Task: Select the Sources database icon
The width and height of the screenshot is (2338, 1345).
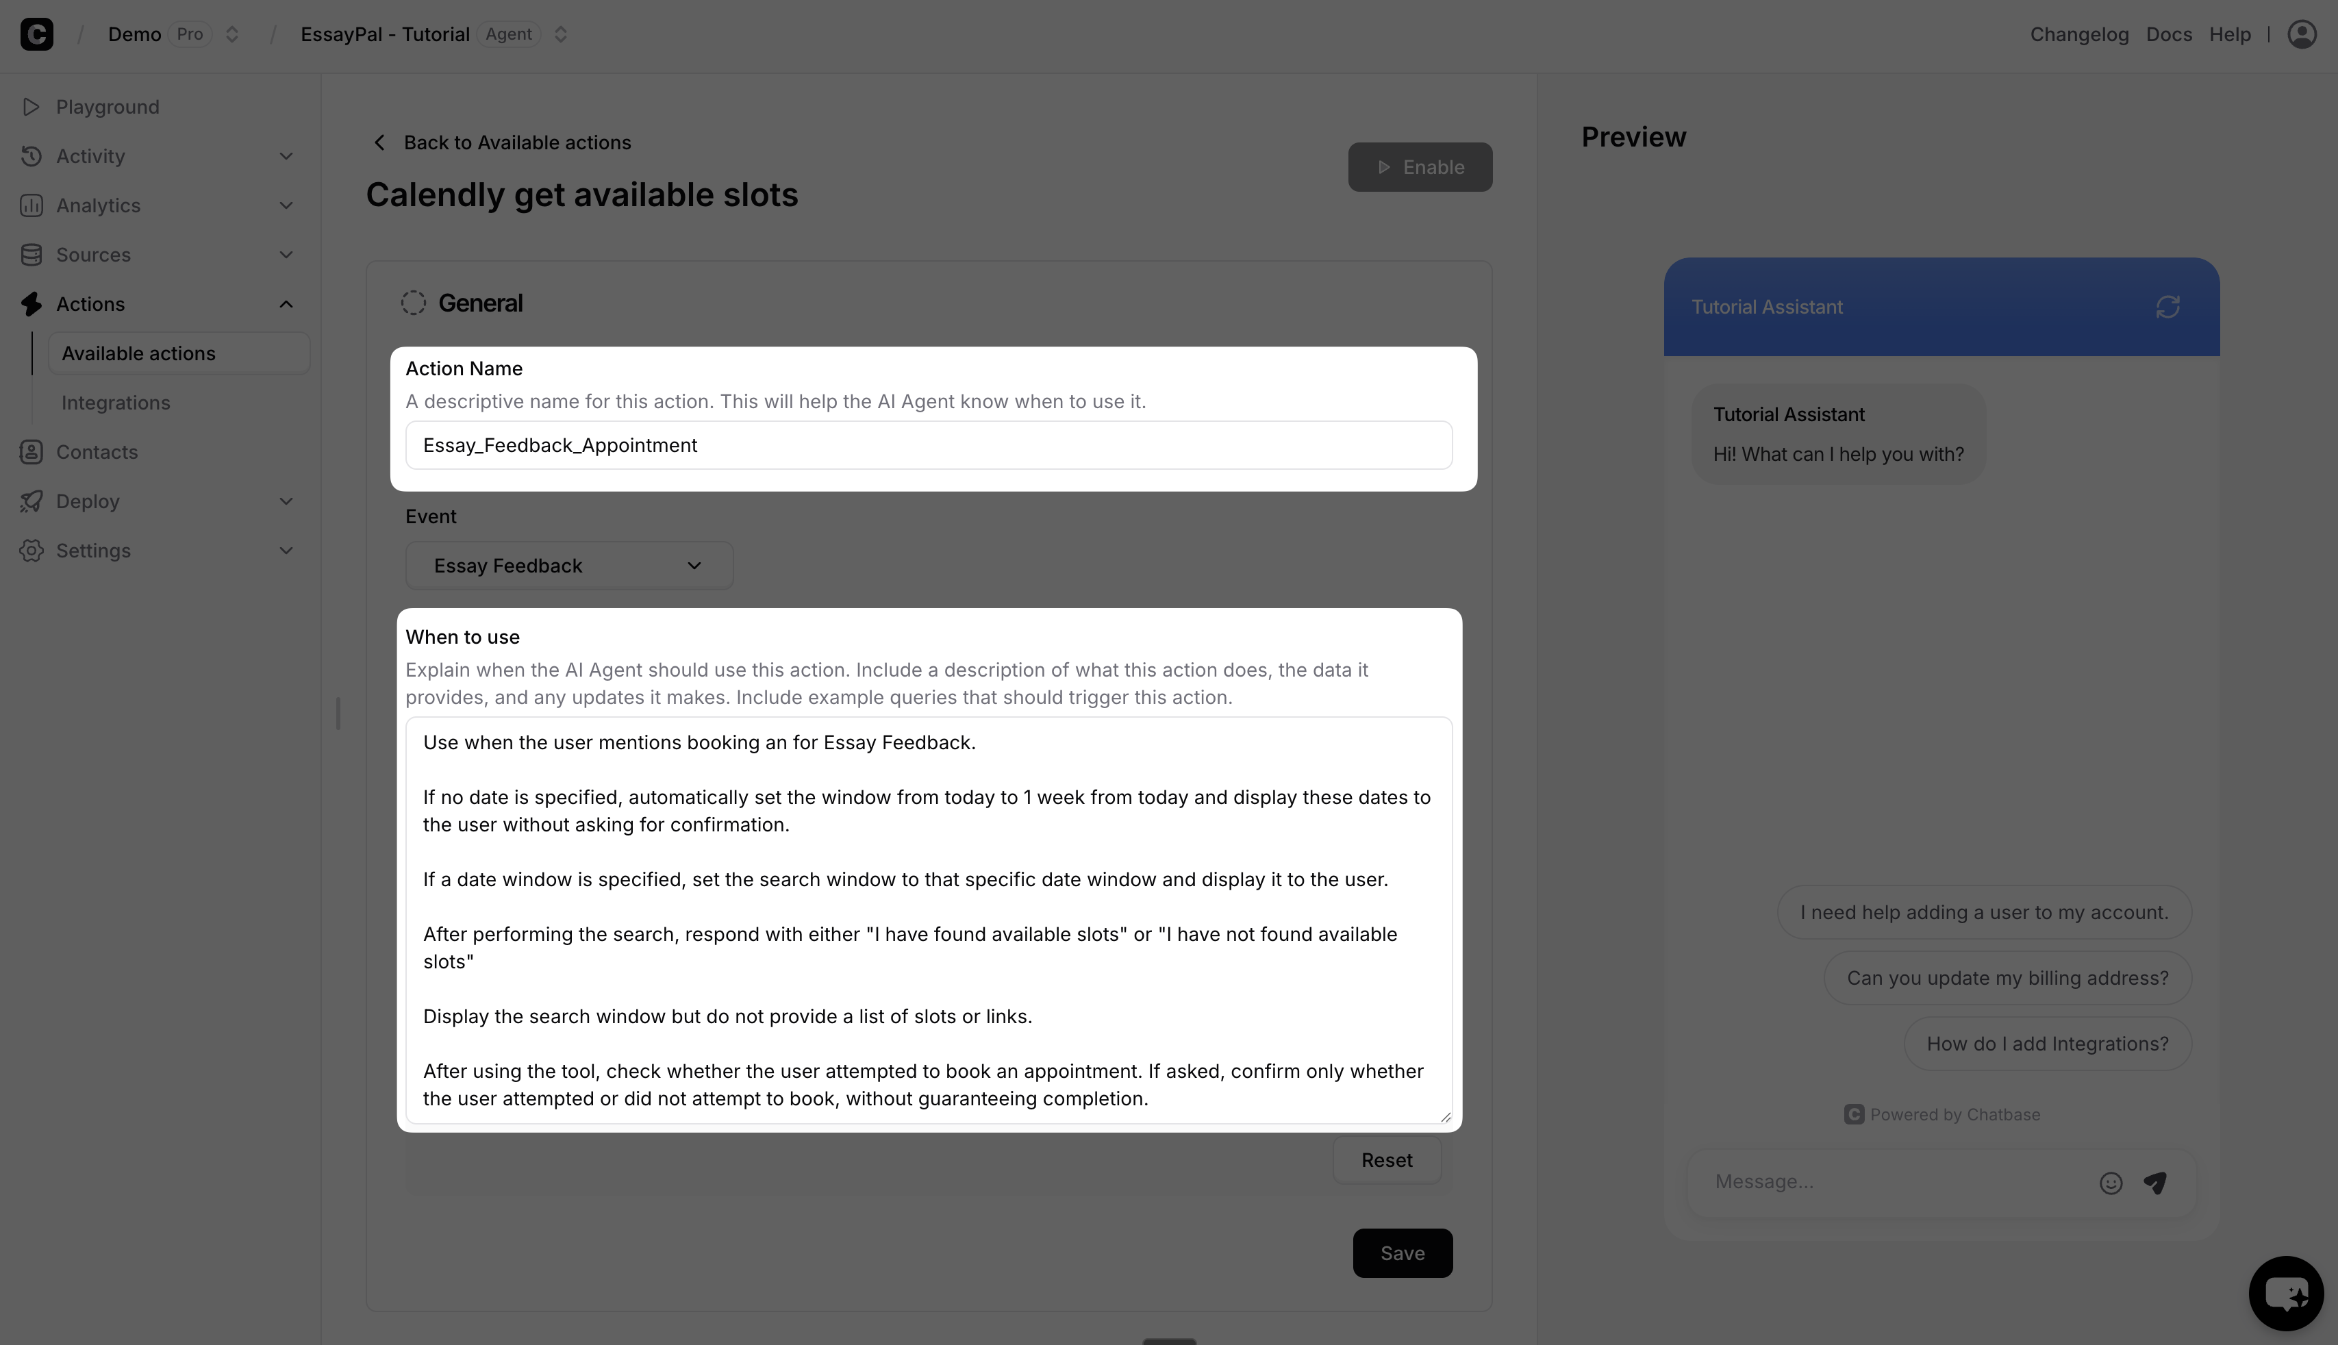Action: [31, 254]
